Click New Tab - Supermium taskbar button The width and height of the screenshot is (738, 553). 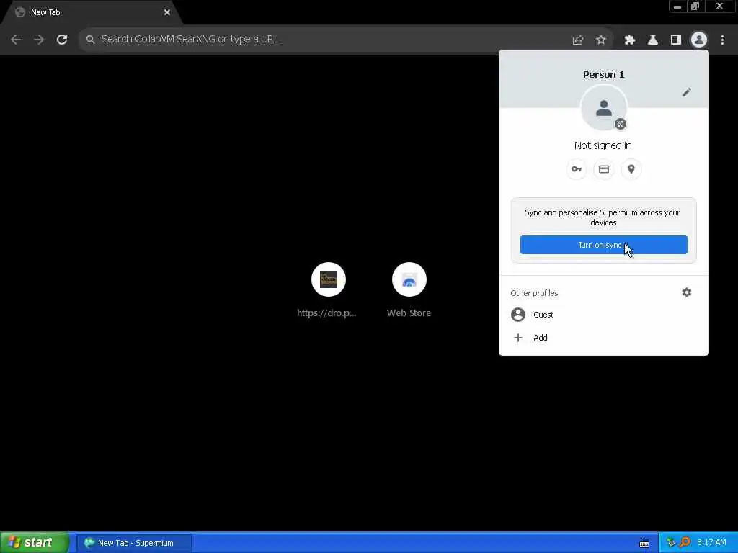[x=134, y=543]
